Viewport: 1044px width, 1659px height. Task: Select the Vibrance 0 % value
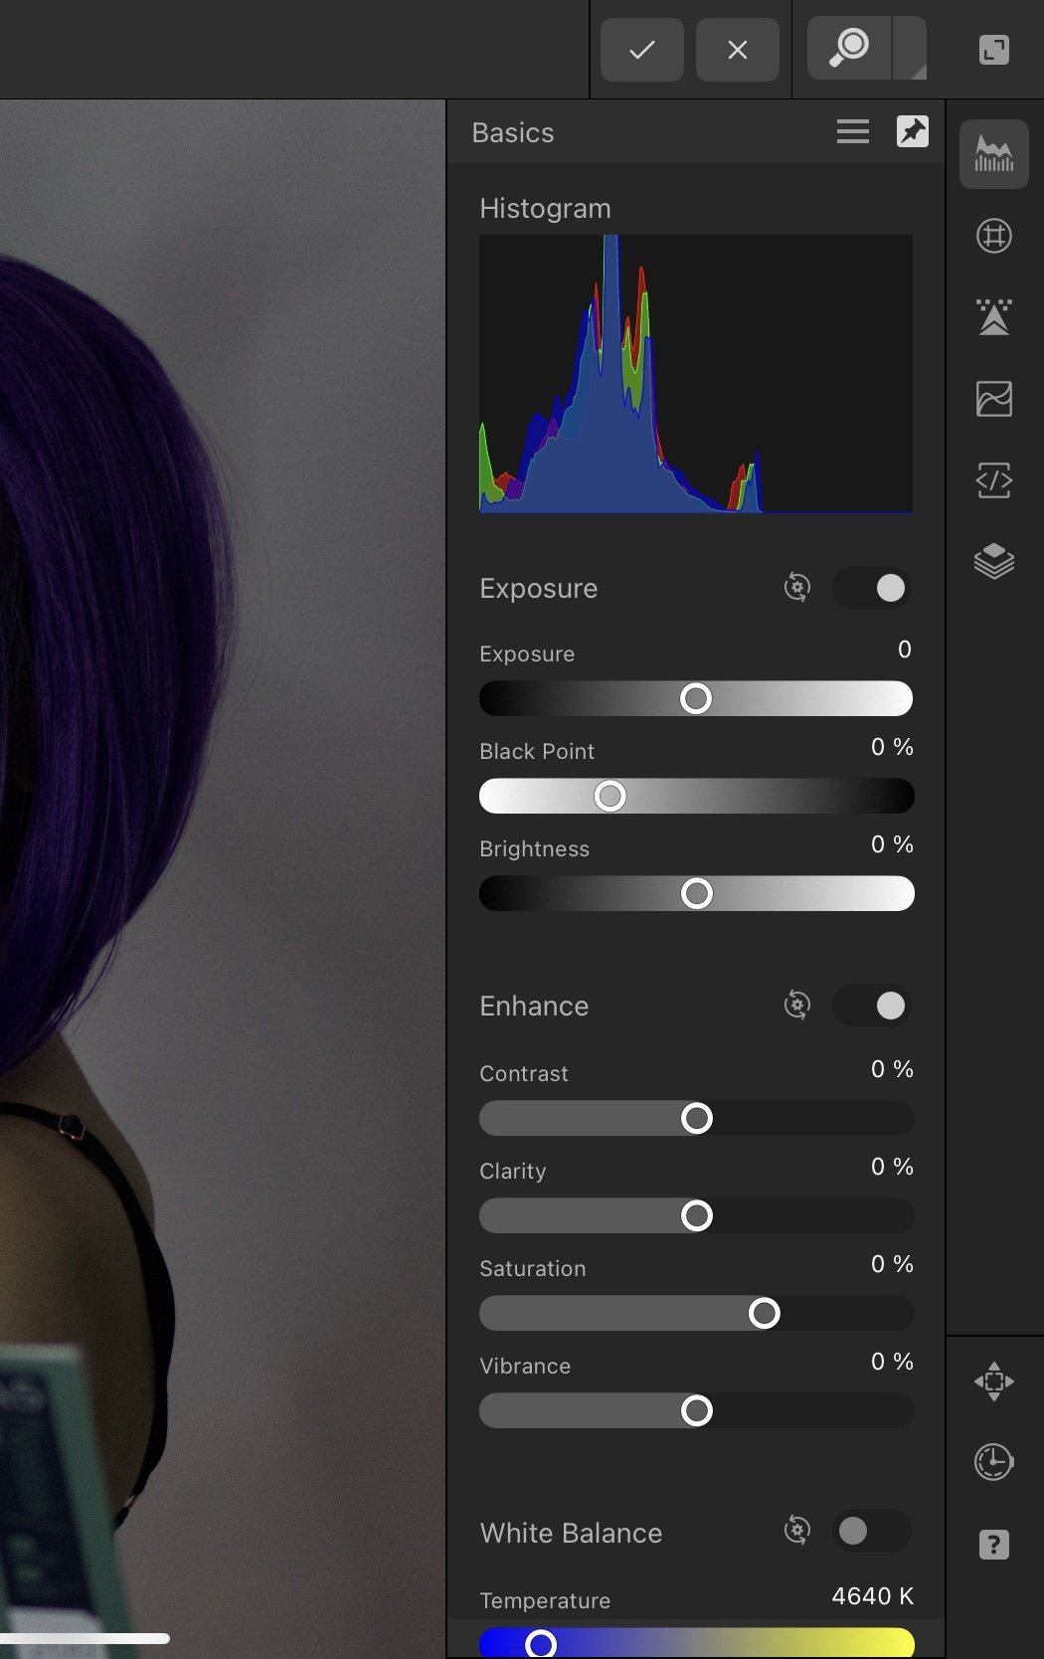pyautogui.click(x=892, y=1362)
